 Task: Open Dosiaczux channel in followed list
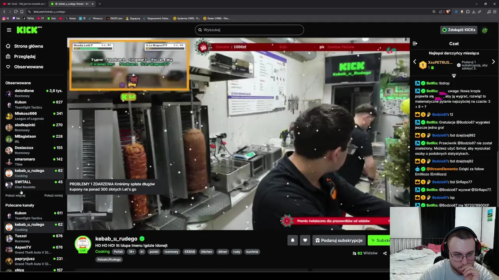tap(34, 150)
